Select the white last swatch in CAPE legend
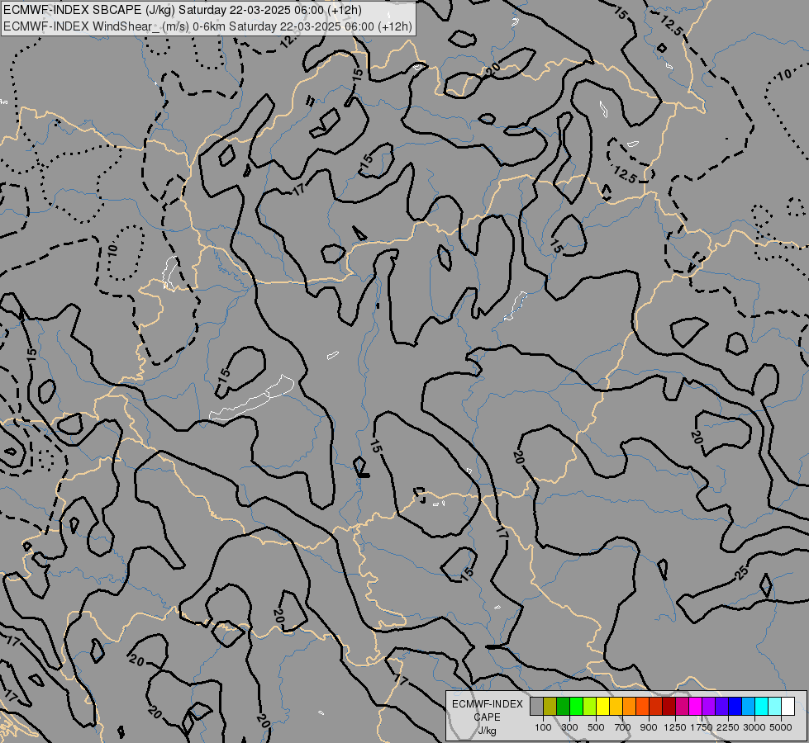 coord(788,706)
